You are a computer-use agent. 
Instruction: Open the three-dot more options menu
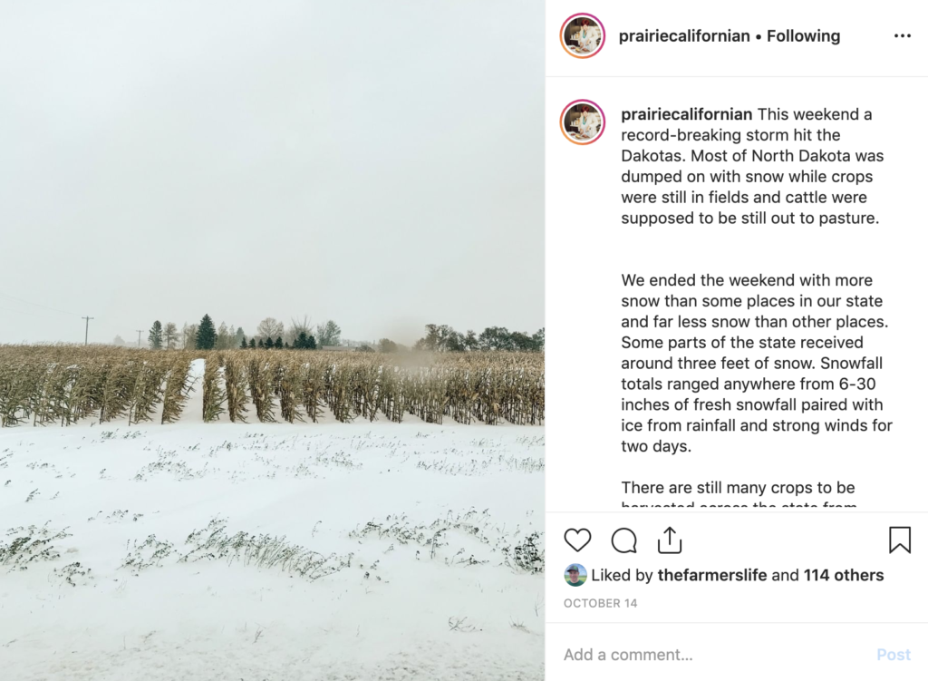[x=902, y=36]
